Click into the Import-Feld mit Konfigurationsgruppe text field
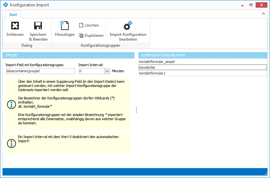Screen dimensions: 270x178 (40, 71)
